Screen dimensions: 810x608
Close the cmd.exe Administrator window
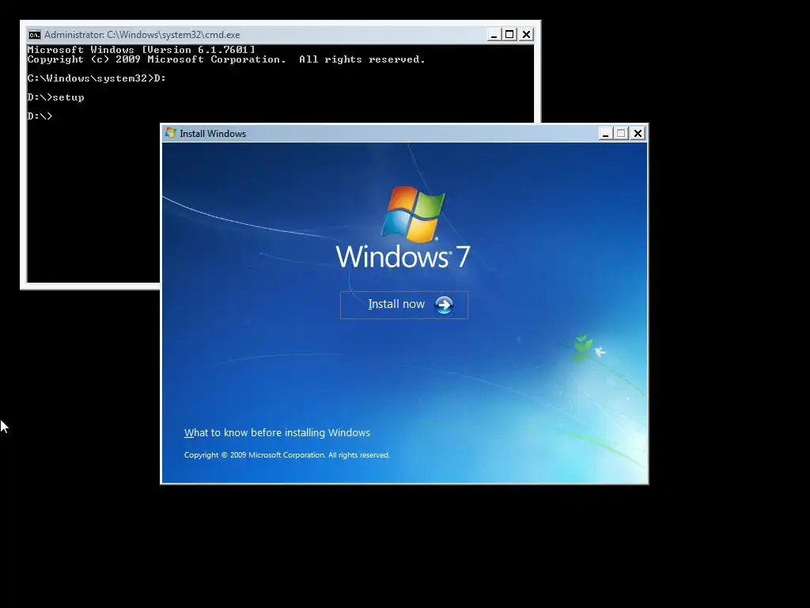pos(526,35)
